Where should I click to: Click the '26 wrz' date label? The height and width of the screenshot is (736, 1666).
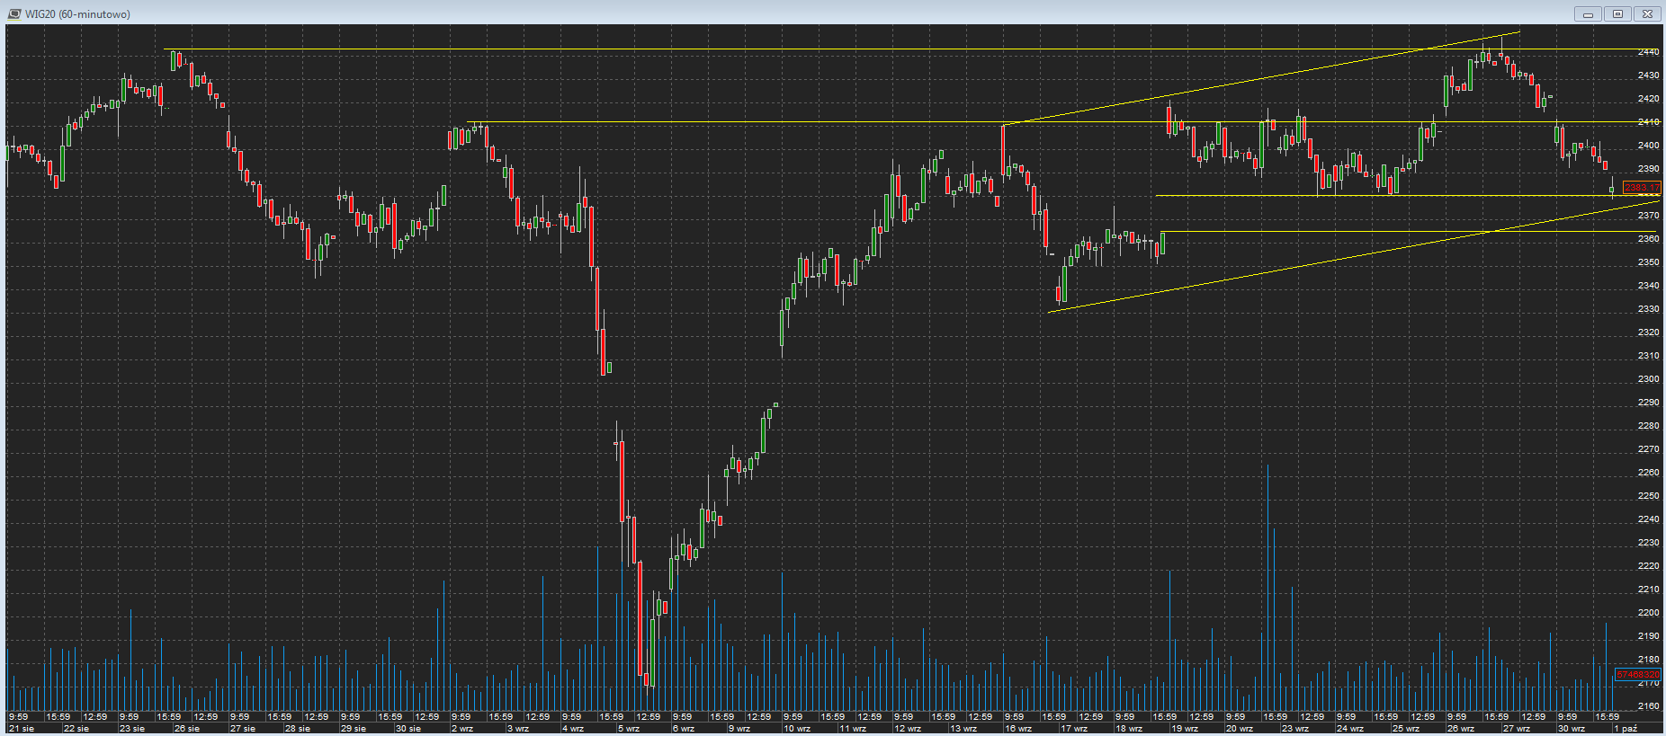[x=1462, y=729]
